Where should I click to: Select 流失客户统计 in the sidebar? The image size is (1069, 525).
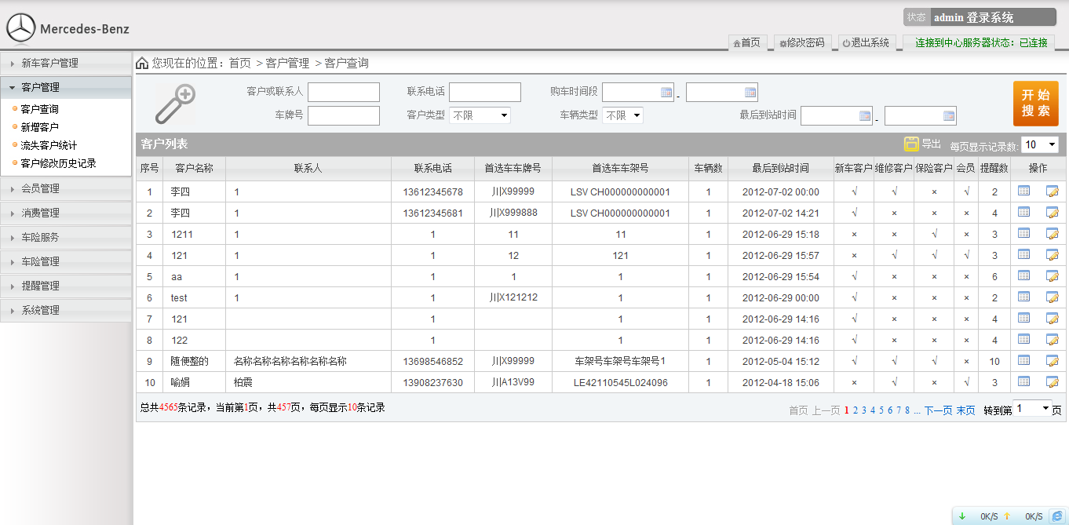[49, 145]
